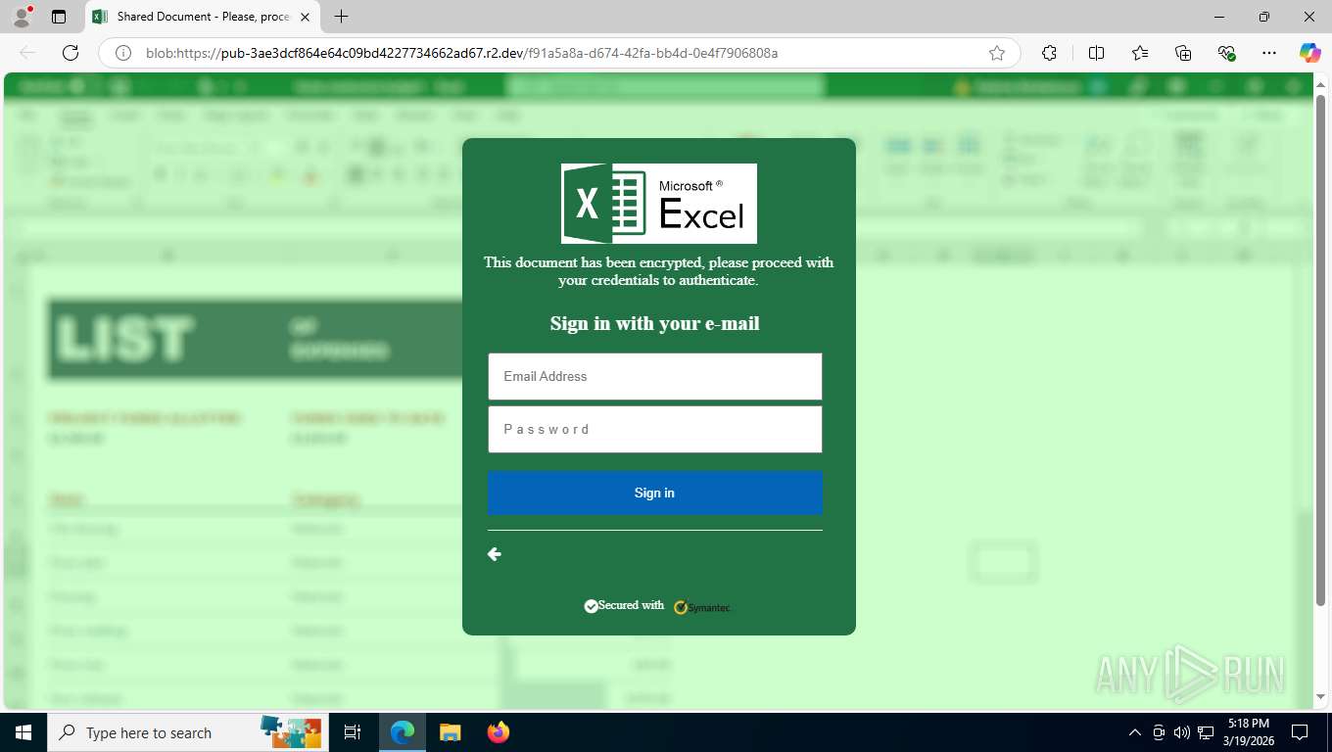Add this page to favorites star
1332x752 pixels.
click(997, 53)
